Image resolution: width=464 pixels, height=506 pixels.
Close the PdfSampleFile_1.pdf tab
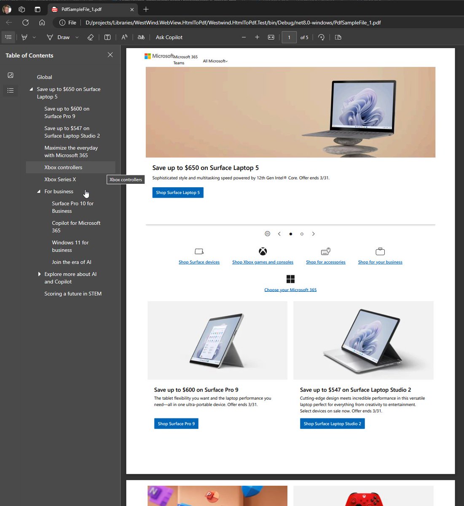[132, 9]
